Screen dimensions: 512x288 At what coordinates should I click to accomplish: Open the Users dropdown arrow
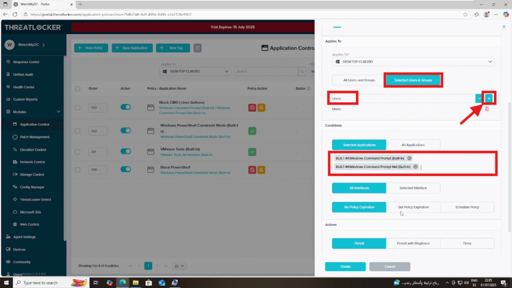click(479, 98)
